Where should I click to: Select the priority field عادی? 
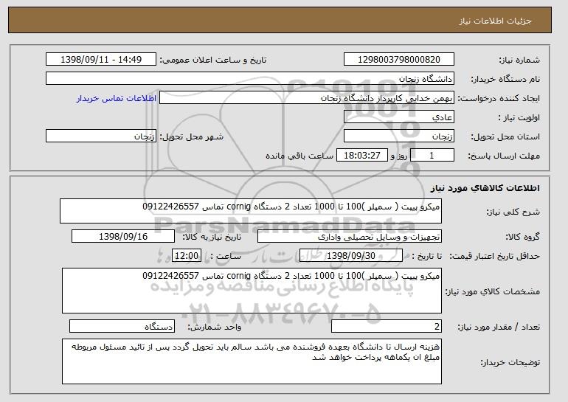pos(399,117)
